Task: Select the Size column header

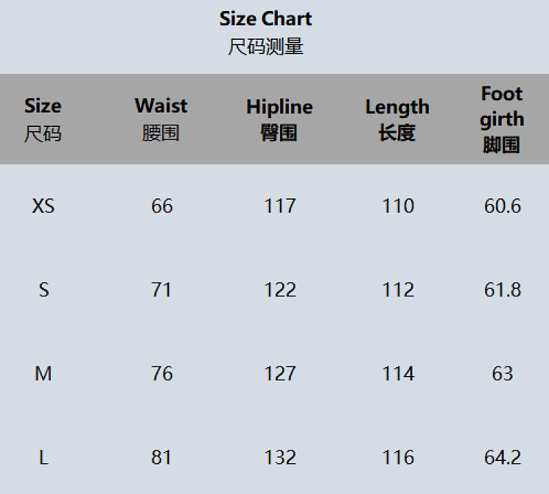Action: (43, 119)
